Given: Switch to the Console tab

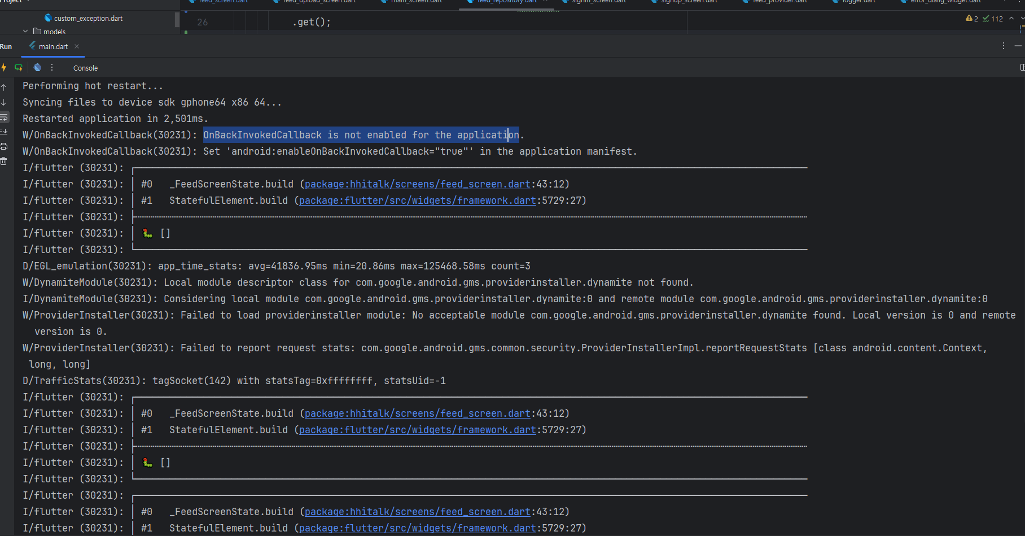Looking at the screenshot, I should tap(85, 68).
